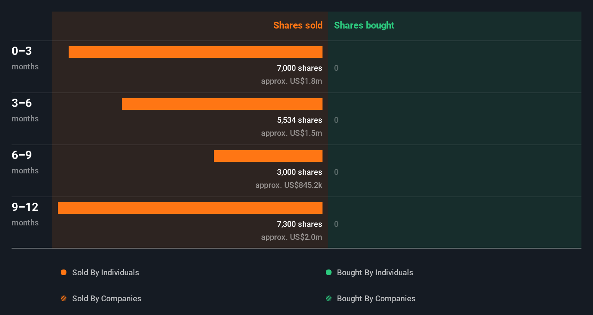Select the Sold By Companies legend label
Screen dimensions: 593x315
[107, 299]
